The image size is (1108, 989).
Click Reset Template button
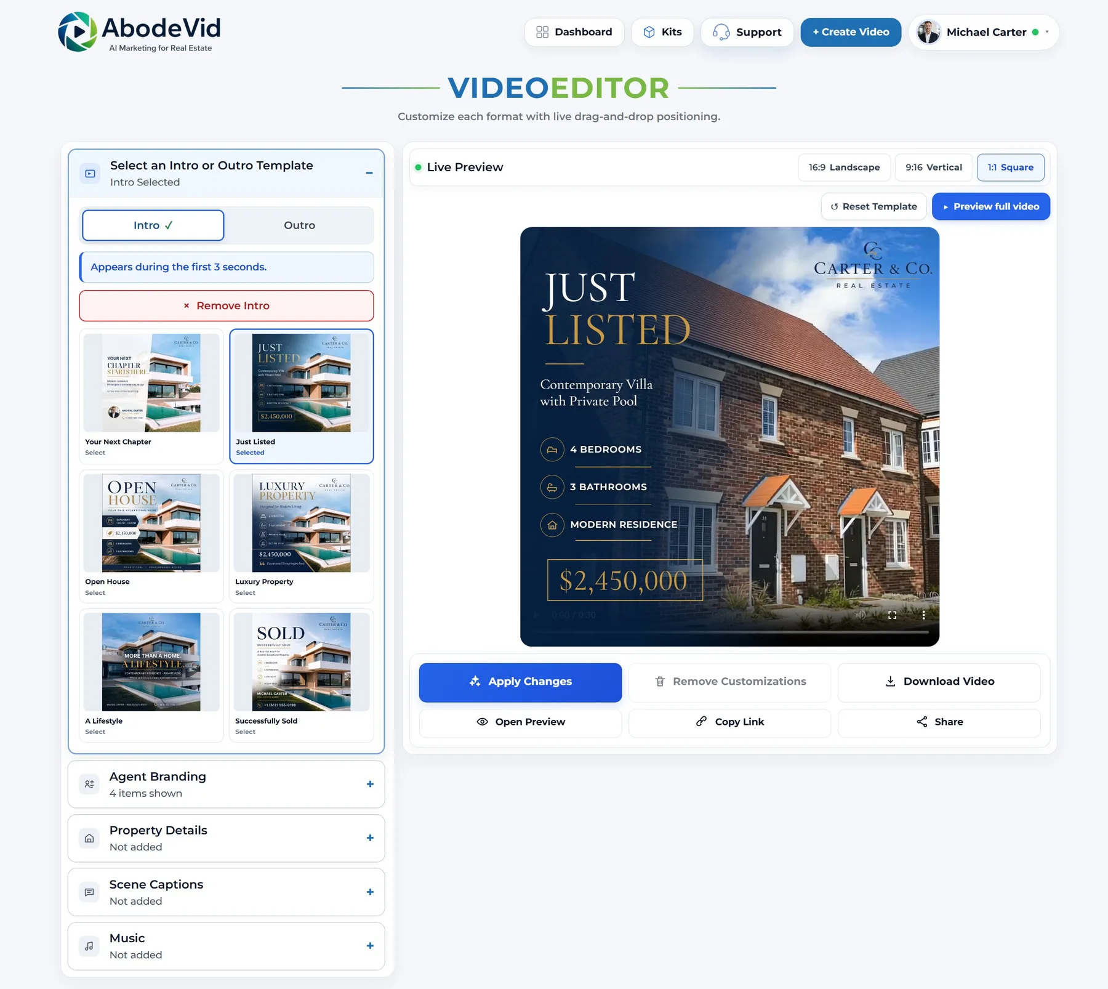coord(873,206)
